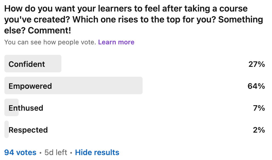Viewport: 272px width, 160px height.
Task: Click the 27% result value
Action: (257, 64)
